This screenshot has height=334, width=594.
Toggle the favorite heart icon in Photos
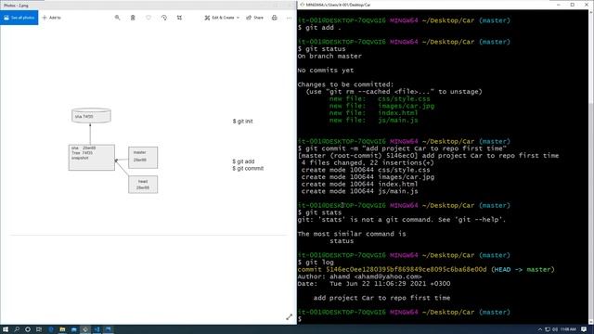pyautogui.click(x=148, y=18)
